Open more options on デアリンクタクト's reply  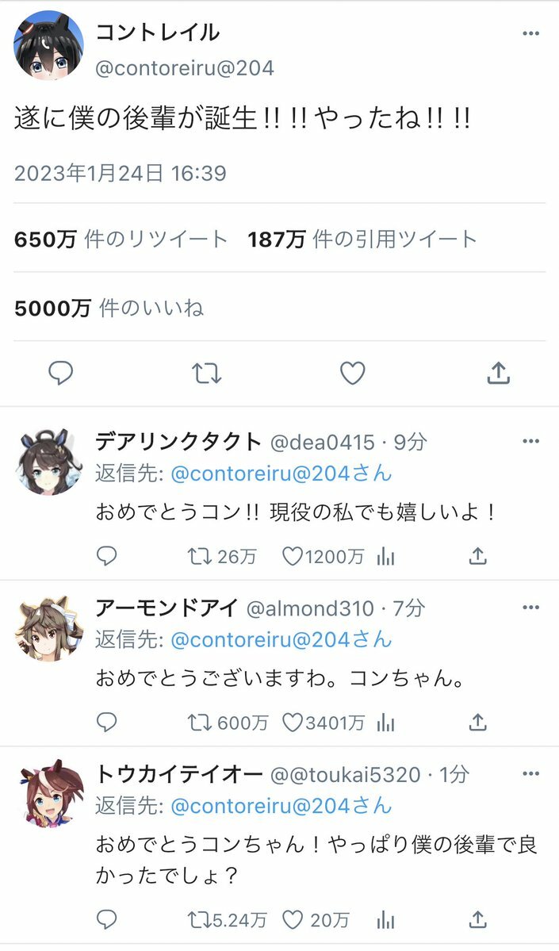530,441
